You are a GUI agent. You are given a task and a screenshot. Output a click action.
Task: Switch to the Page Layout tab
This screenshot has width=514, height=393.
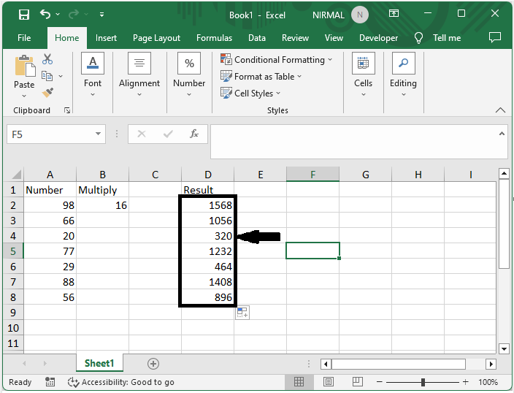coord(156,38)
